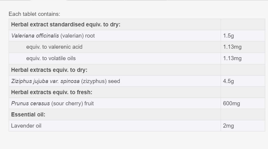Click the 4.5g zizyphus seed amount
Screen dimensions: 268x149
click(229, 81)
